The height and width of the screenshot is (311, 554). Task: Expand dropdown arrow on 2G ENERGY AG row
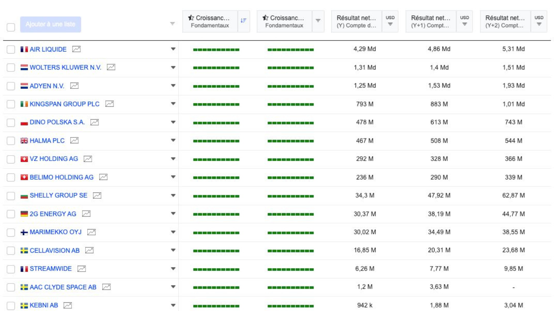[173, 214]
